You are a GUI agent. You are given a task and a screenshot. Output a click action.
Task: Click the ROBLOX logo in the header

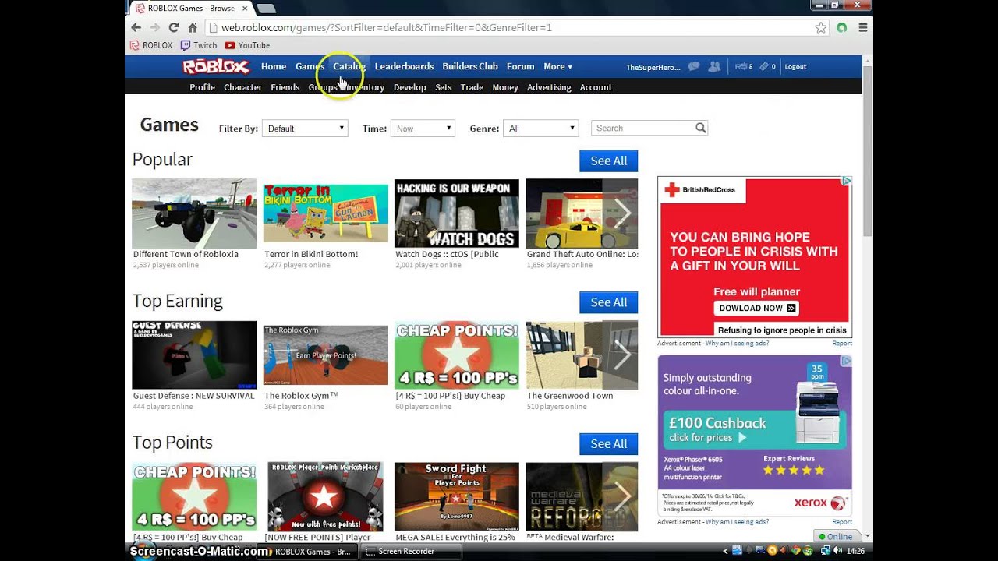click(216, 67)
